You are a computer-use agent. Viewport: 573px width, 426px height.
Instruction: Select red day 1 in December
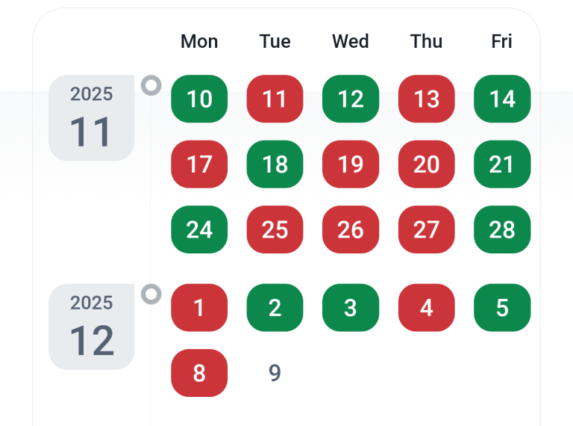coord(199,307)
